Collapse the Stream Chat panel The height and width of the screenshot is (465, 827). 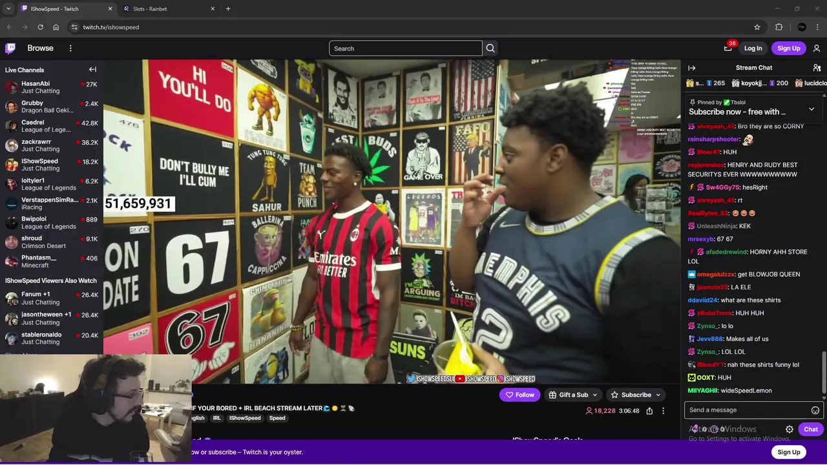(692, 68)
